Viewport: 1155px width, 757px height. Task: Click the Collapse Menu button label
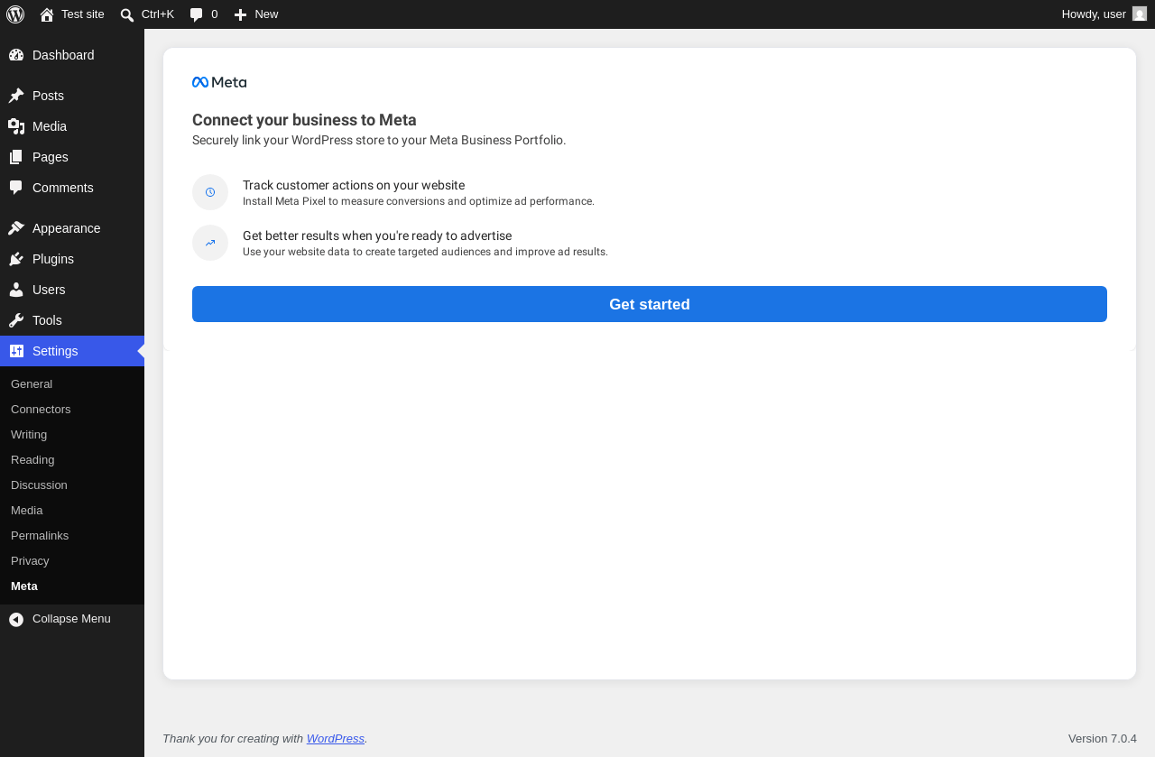tap(71, 619)
